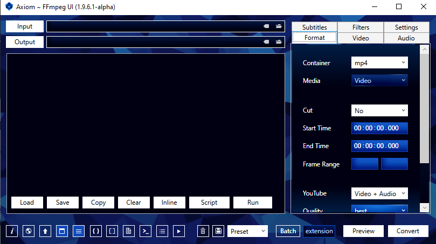Click the Copy button

pyautogui.click(x=98, y=203)
